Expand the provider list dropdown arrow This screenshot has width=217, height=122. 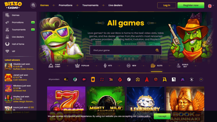pos(201,79)
